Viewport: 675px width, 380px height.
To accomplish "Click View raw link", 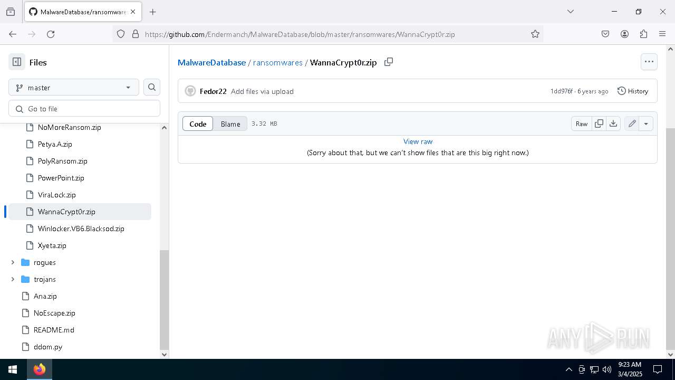I will [x=418, y=141].
